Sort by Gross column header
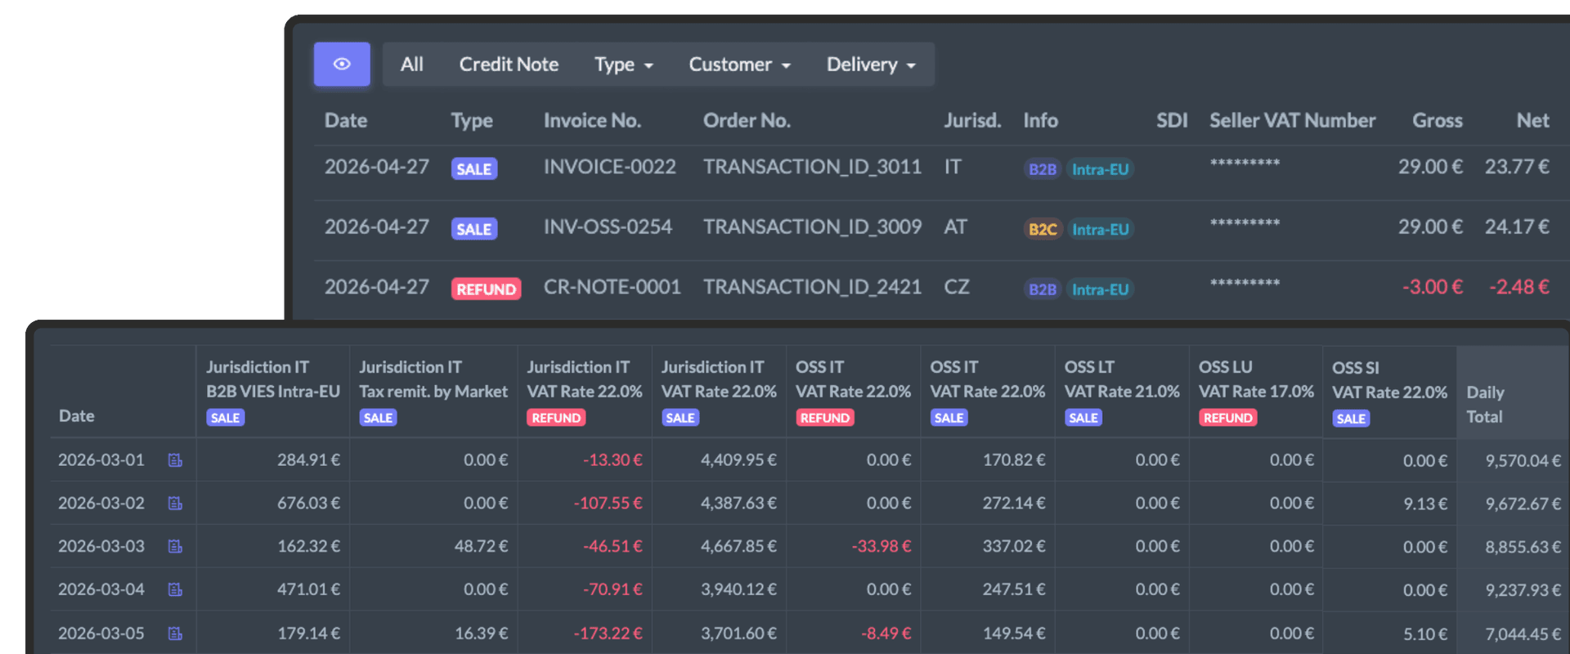This screenshot has width=1570, height=654. point(1438,120)
